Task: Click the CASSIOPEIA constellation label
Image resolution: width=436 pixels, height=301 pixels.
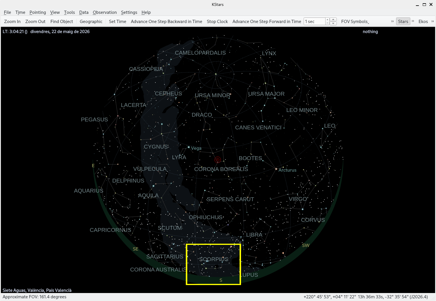Action: pyautogui.click(x=146, y=69)
